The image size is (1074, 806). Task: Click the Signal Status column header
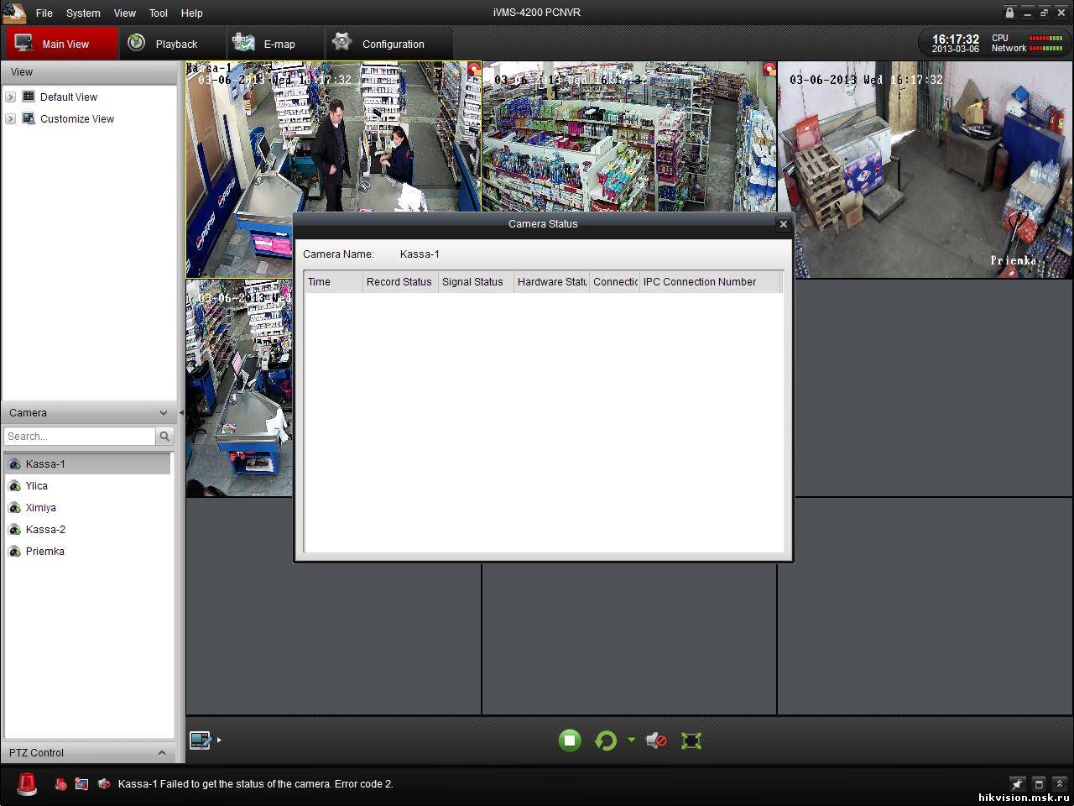pos(476,282)
